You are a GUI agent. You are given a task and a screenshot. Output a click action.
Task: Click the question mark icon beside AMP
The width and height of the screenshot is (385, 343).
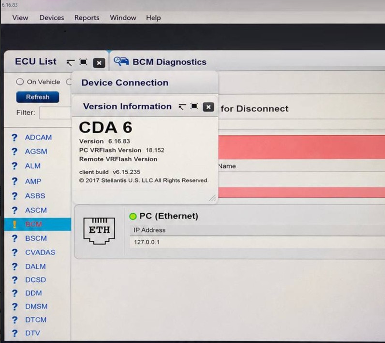click(x=15, y=182)
